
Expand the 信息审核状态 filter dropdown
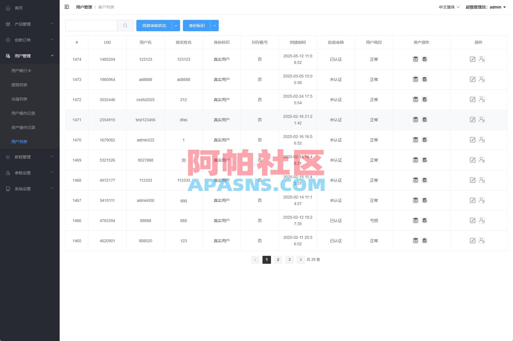(x=176, y=25)
